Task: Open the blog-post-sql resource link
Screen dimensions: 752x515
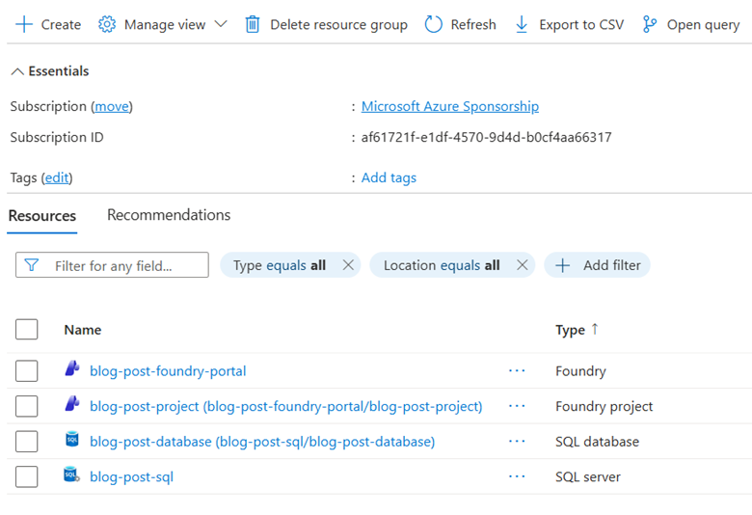Action: pos(131,477)
